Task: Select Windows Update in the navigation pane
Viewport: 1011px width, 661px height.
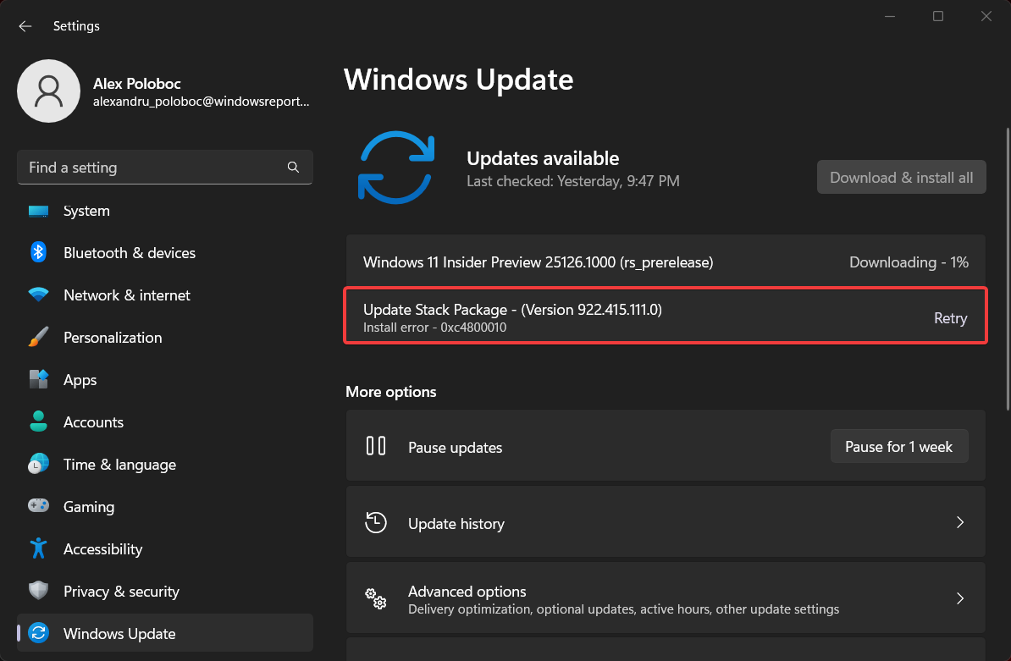Action: [x=119, y=633]
